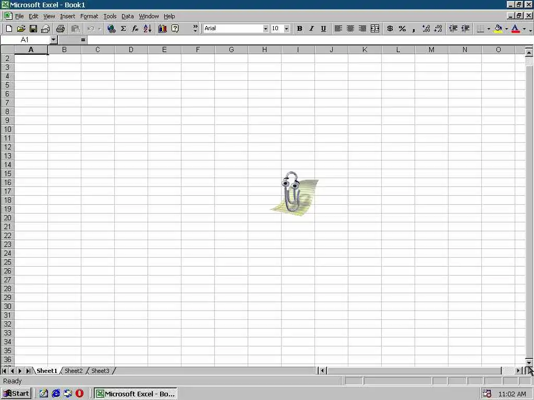Open the File menu

(x=19, y=16)
